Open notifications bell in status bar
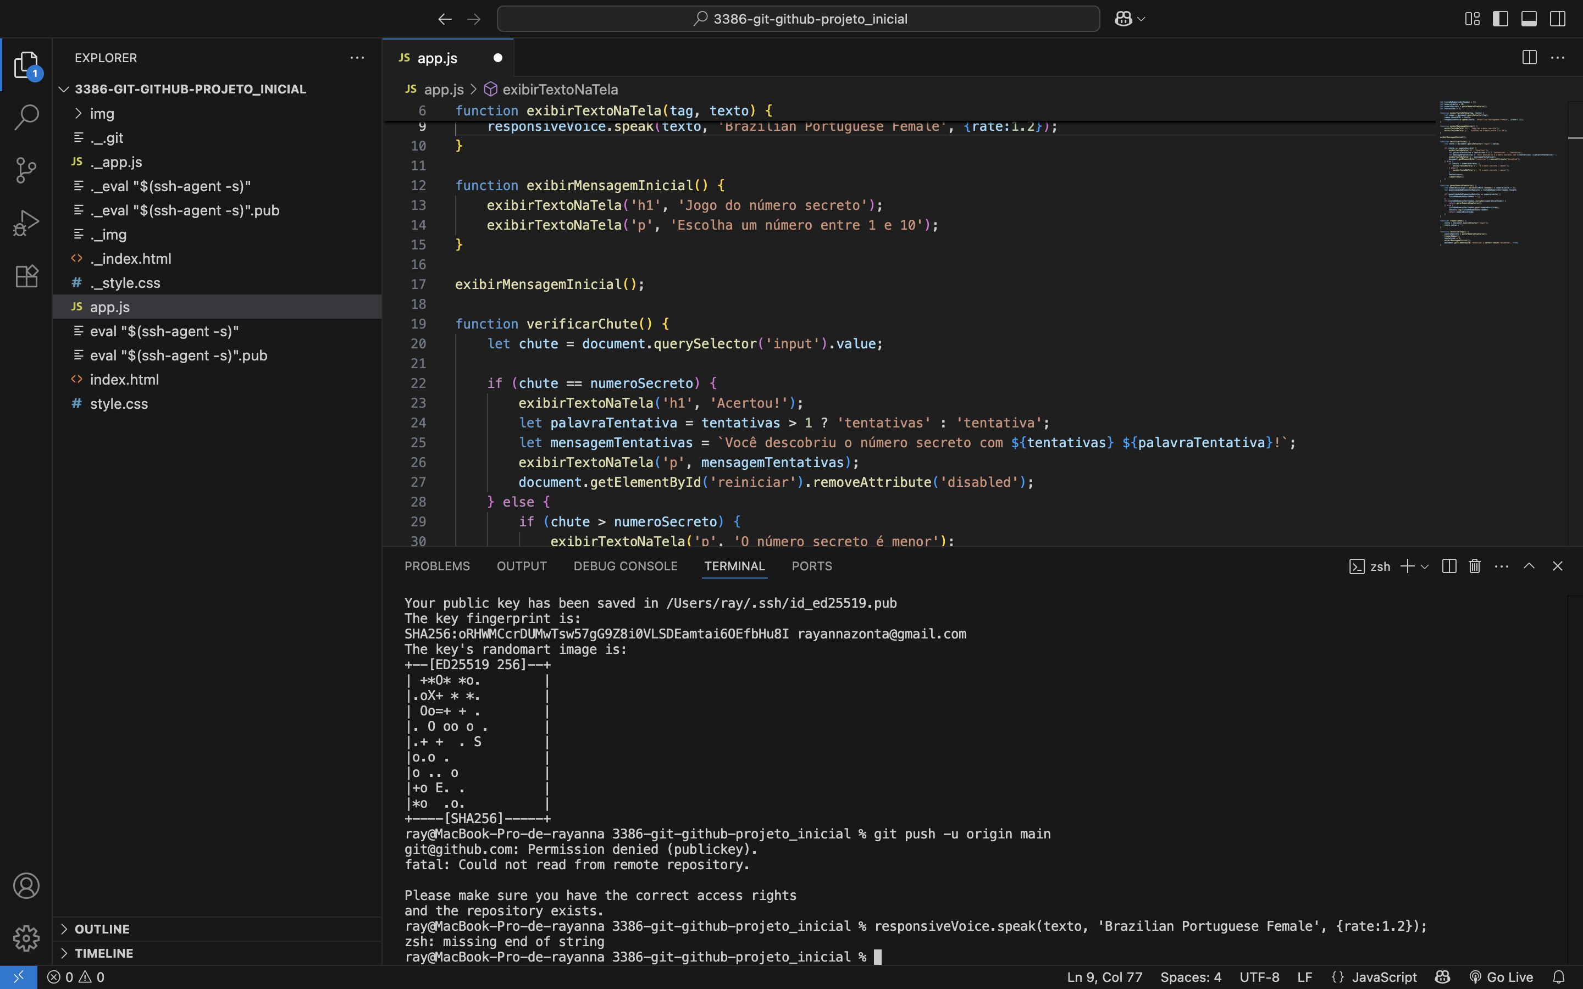Image resolution: width=1583 pixels, height=989 pixels. click(x=1559, y=976)
